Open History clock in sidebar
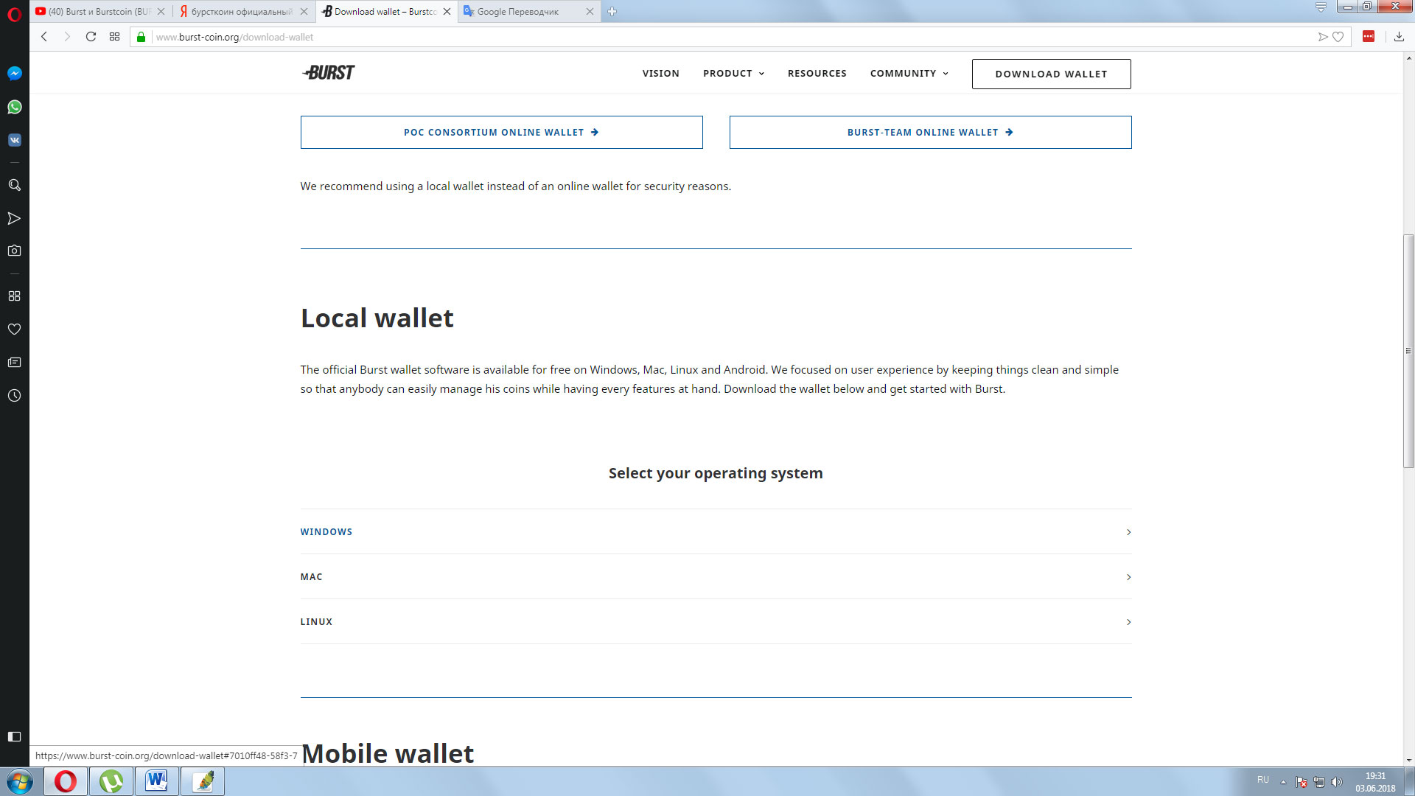Viewport: 1415px width, 796px height. point(14,396)
